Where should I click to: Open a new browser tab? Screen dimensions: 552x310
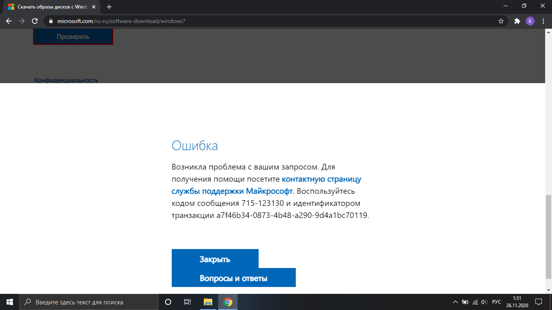pos(109,7)
